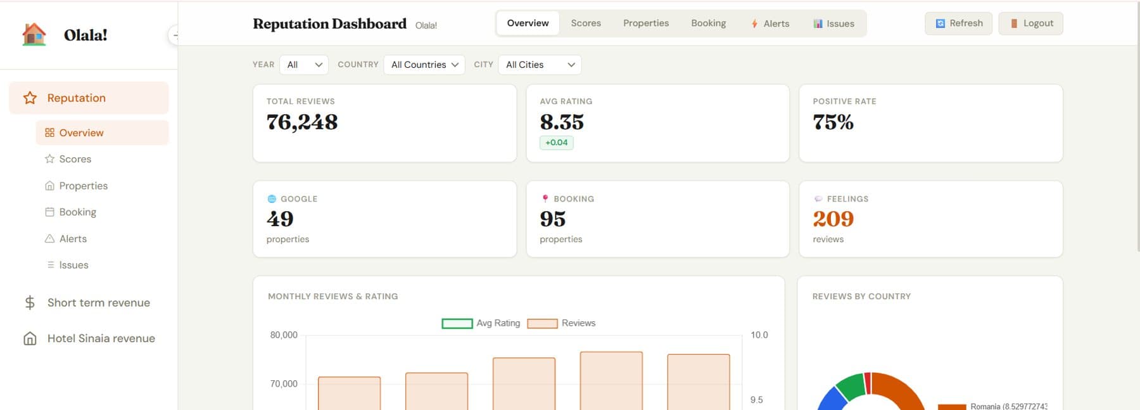Click the Reputation star icon
This screenshot has width=1140, height=410.
(x=30, y=98)
